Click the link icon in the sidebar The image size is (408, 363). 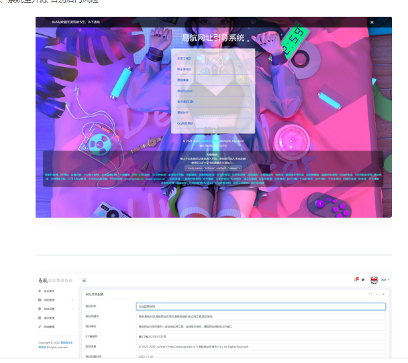40,327
